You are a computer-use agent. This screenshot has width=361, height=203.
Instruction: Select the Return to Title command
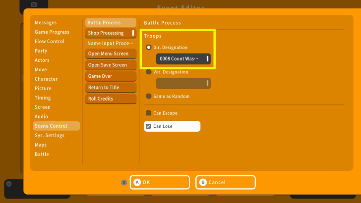click(110, 88)
